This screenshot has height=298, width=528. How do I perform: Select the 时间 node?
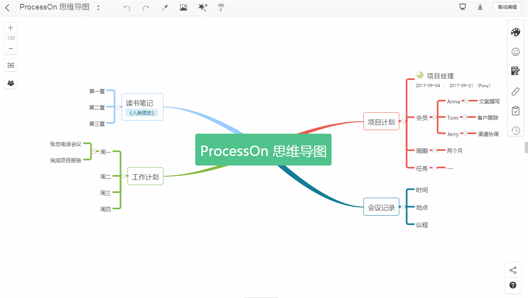pos(422,190)
